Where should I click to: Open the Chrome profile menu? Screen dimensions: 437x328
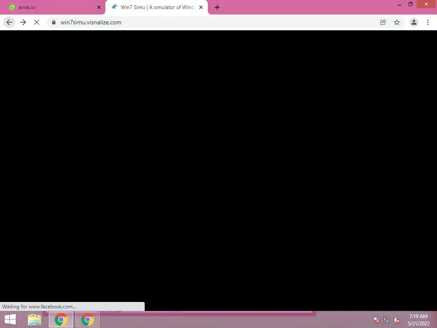click(414, 22)
